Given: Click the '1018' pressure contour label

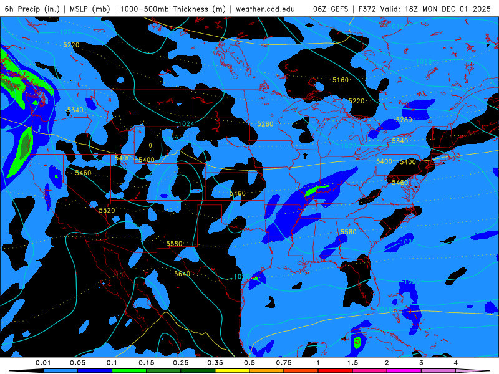Looking at the screenshot, I should click(384, 309).
